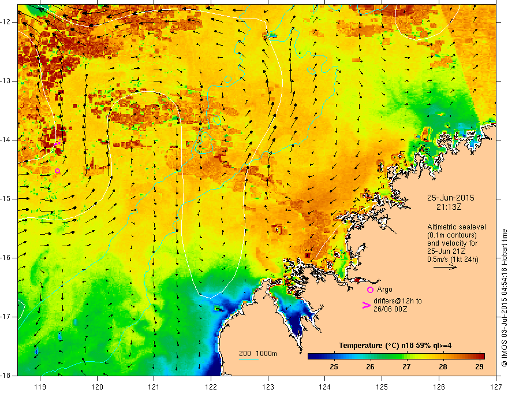508x393 pixels.
Task: Click longitude axis label 122
Action: pos(211,387)
